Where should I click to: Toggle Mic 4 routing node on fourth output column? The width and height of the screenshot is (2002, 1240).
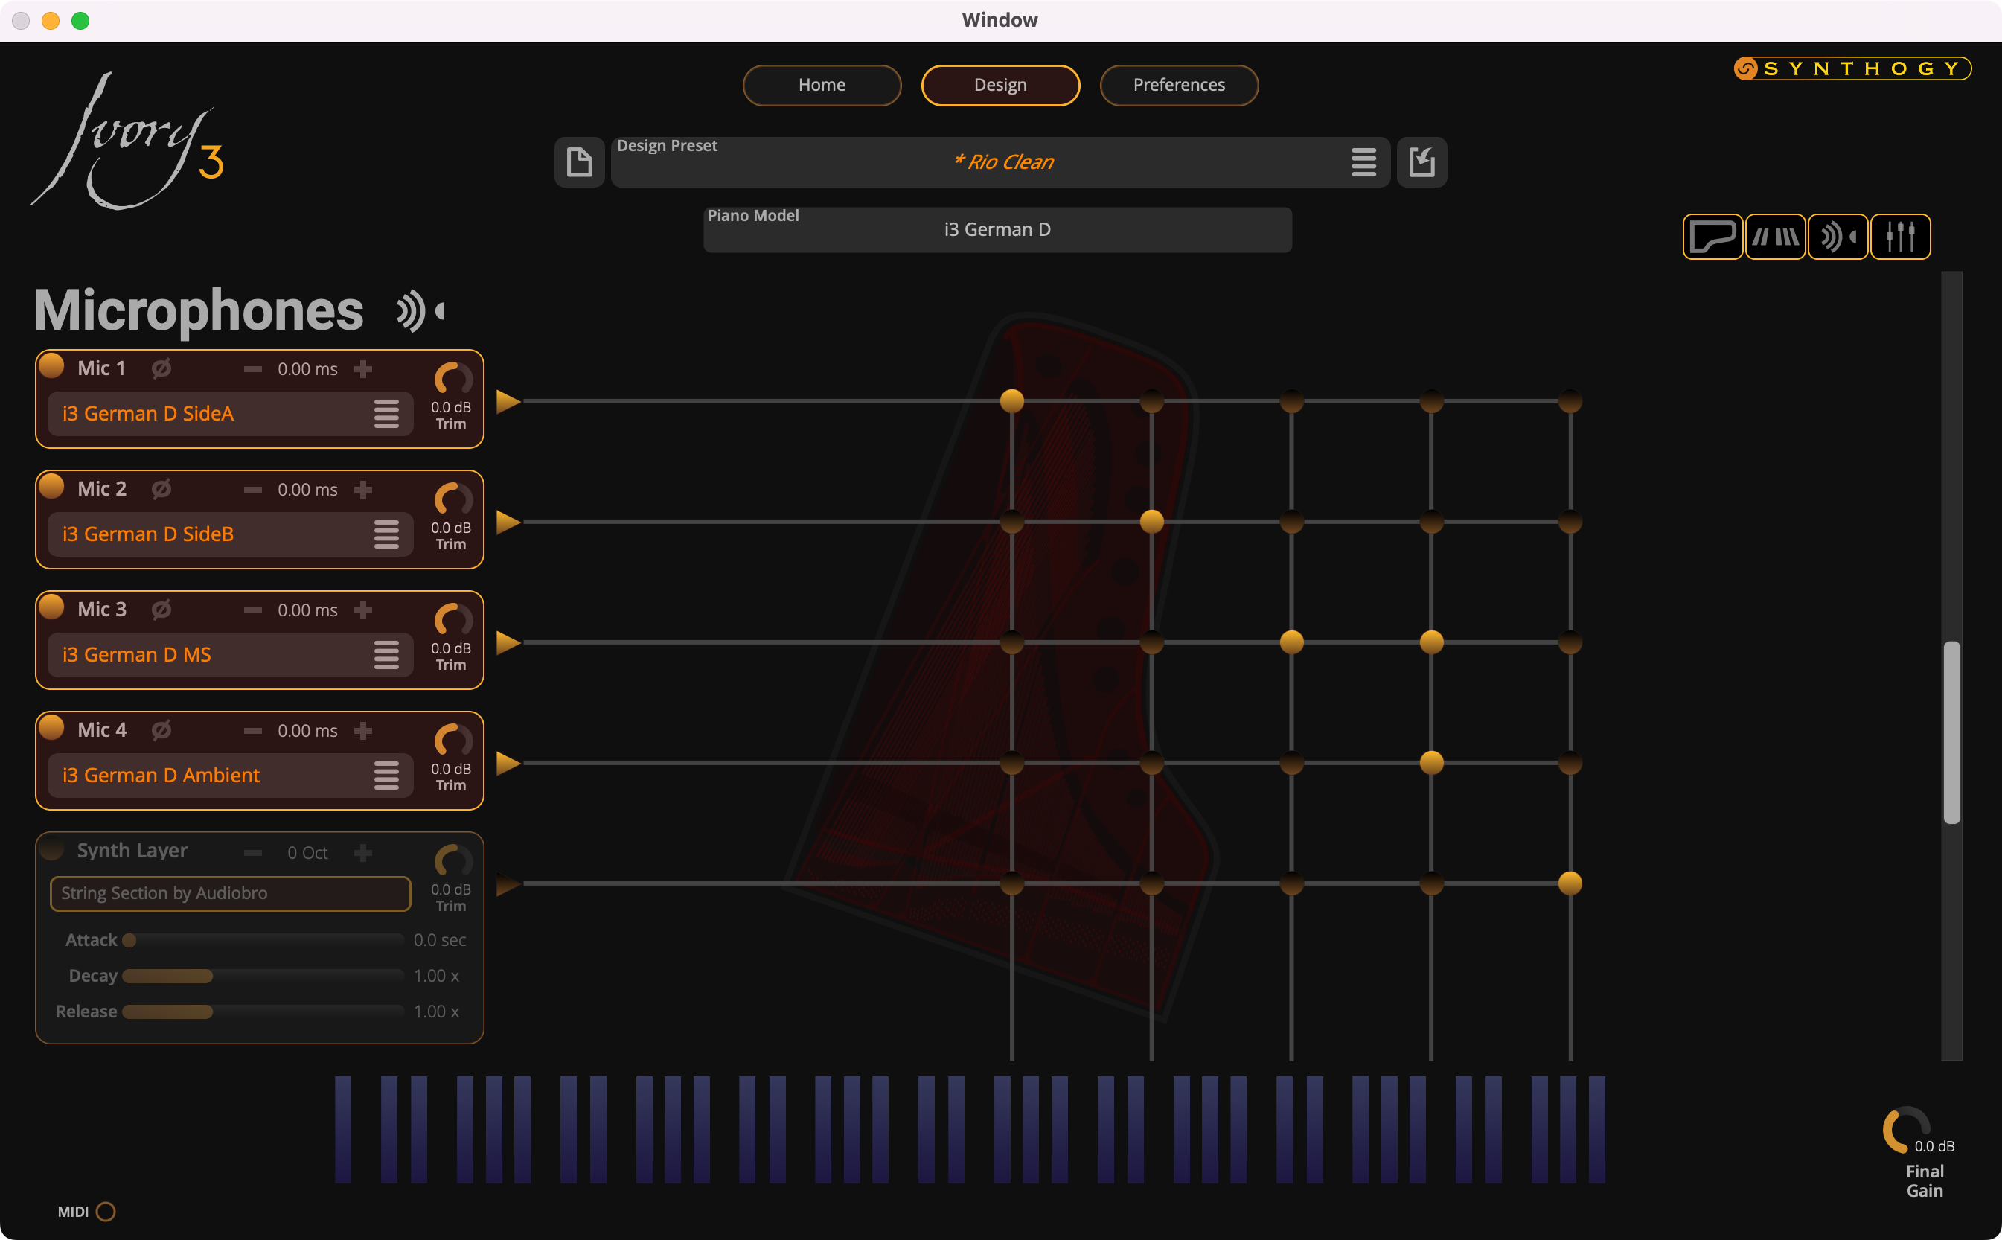pos(1431,763)
